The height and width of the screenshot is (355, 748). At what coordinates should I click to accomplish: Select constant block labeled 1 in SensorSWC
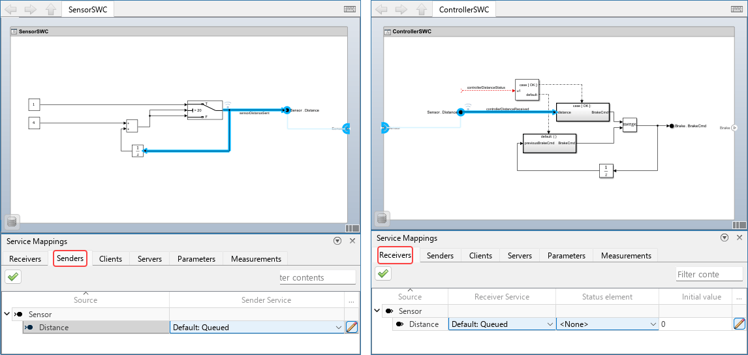tap(34, 104)
